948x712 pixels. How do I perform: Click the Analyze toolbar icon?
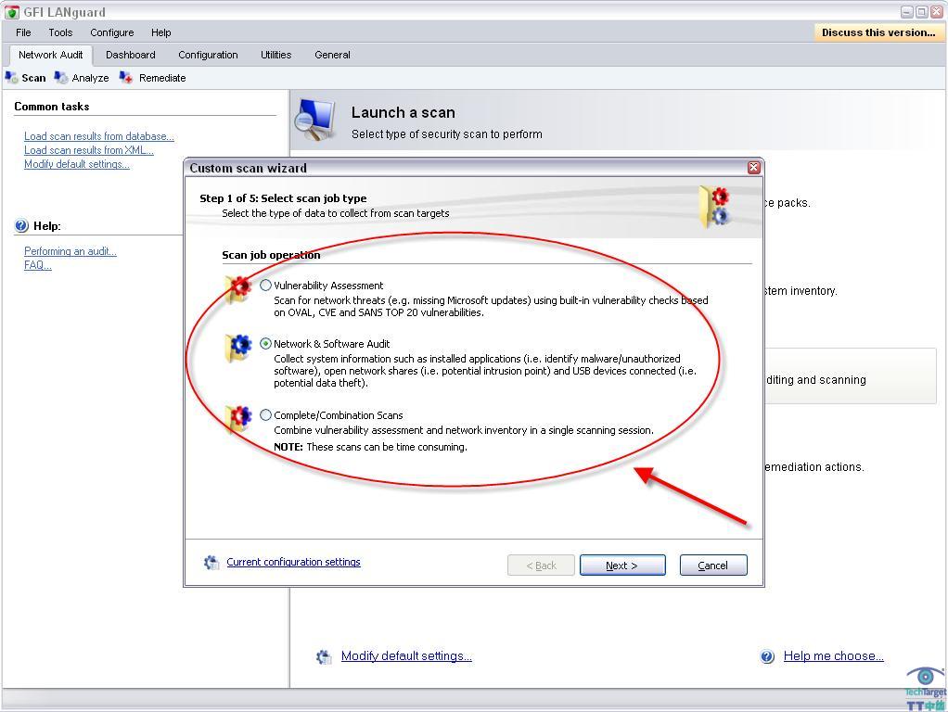(x=61, y=77)
